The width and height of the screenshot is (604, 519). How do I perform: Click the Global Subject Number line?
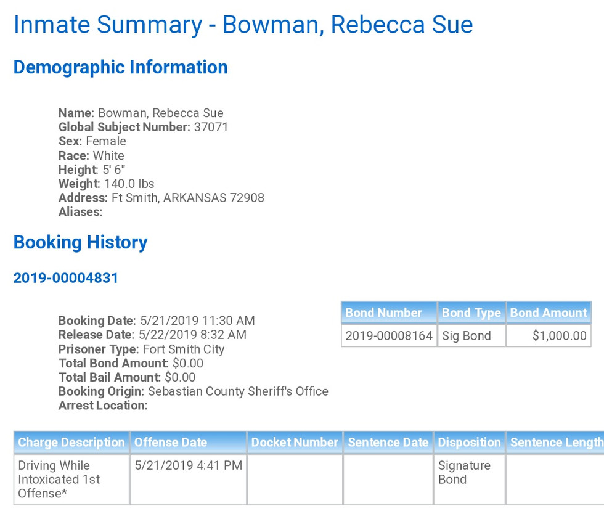click(143, 128)
